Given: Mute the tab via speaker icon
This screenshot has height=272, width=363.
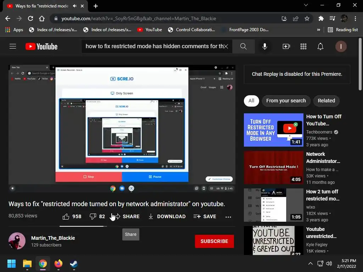Looking at the screenshot, I should [x=74, y=6].
